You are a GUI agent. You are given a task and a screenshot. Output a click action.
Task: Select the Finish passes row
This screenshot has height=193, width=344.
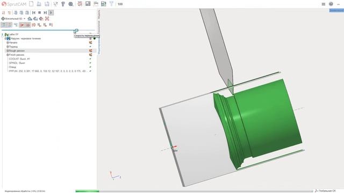(x=51, y=55)
